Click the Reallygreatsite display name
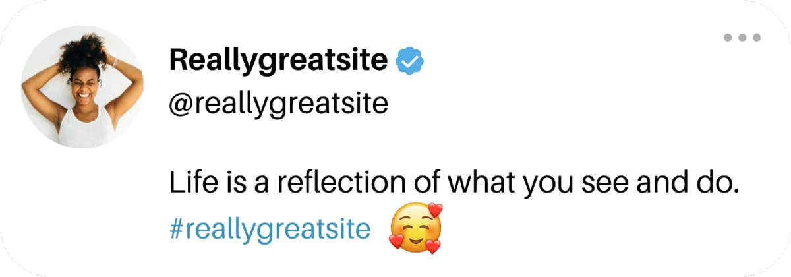The width and height of the screenshot is (791, 277). click(x=278, y=61)
